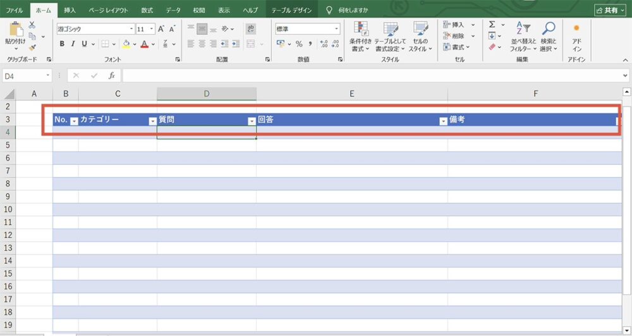Click the Insert cells (挿入) button
Screen dimensions: 632x336
(454, 25)
